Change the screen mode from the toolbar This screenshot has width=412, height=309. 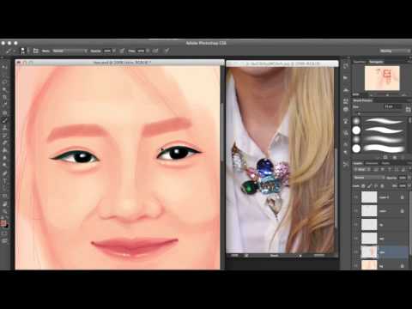point(4,241)
